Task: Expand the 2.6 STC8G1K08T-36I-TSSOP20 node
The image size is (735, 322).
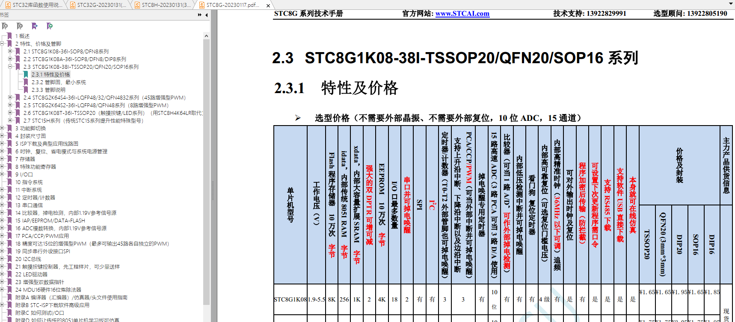Action: point(10,113)
